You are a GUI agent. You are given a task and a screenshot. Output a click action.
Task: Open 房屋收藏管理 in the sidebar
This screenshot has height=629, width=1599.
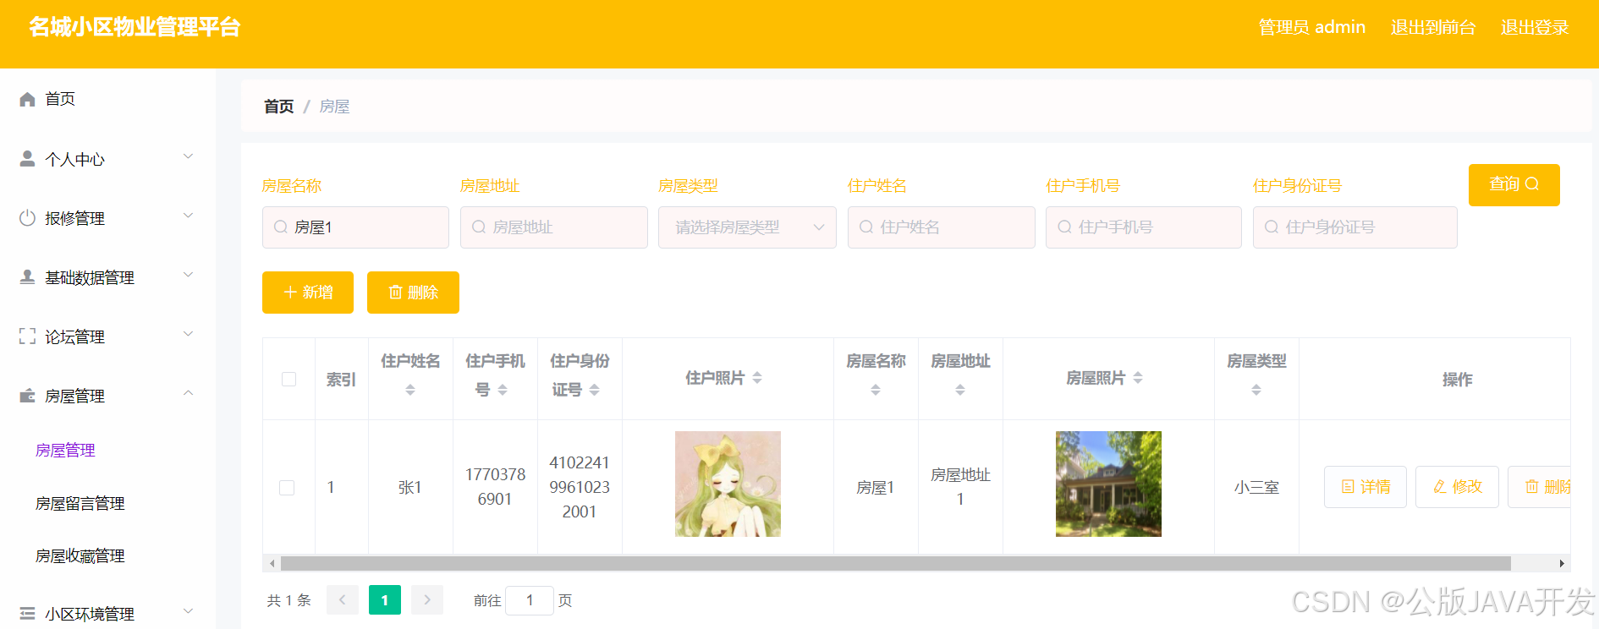tap(80, 555)
